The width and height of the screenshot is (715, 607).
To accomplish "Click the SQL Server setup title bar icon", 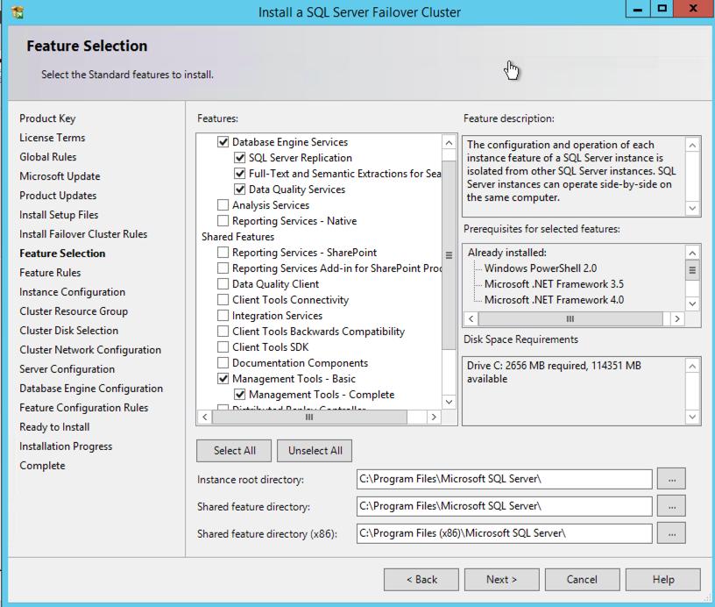I will (x=18, y=12).
